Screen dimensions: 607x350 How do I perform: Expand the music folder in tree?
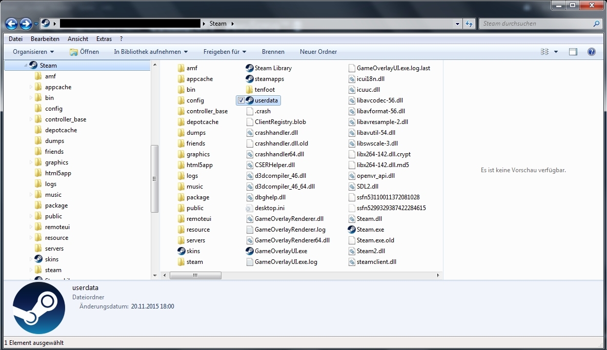(x=31, y=195)
